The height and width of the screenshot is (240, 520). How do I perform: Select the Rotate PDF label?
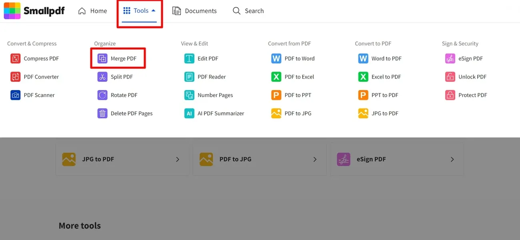click(124, 95)
